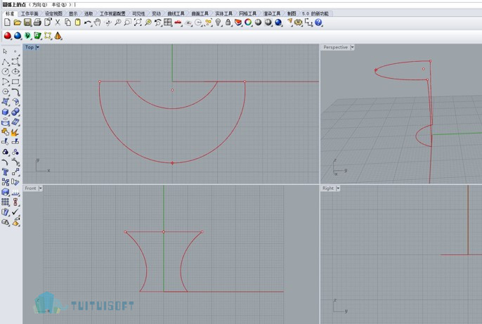482x324 pixels.
Task: Click the Print icon
Action: click(37, 22)
